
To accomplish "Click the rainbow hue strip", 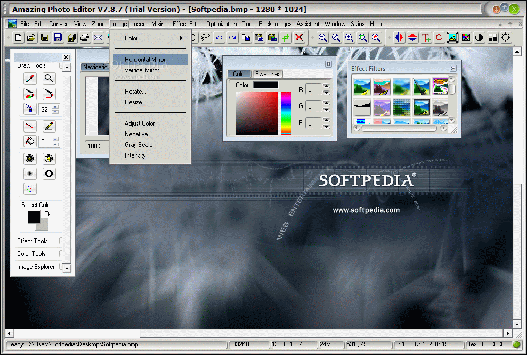I will pyautogui.click(x=286, y=113).
